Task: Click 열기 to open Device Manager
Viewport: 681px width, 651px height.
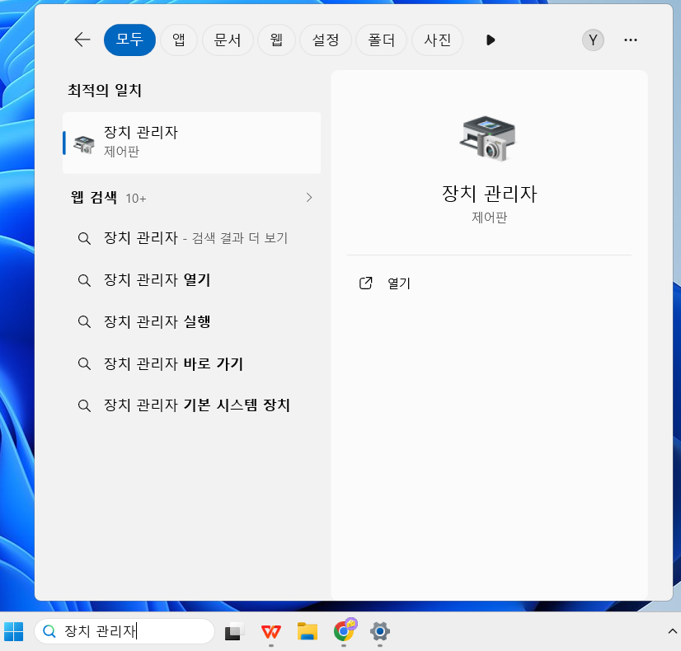Action: (400, 283)
